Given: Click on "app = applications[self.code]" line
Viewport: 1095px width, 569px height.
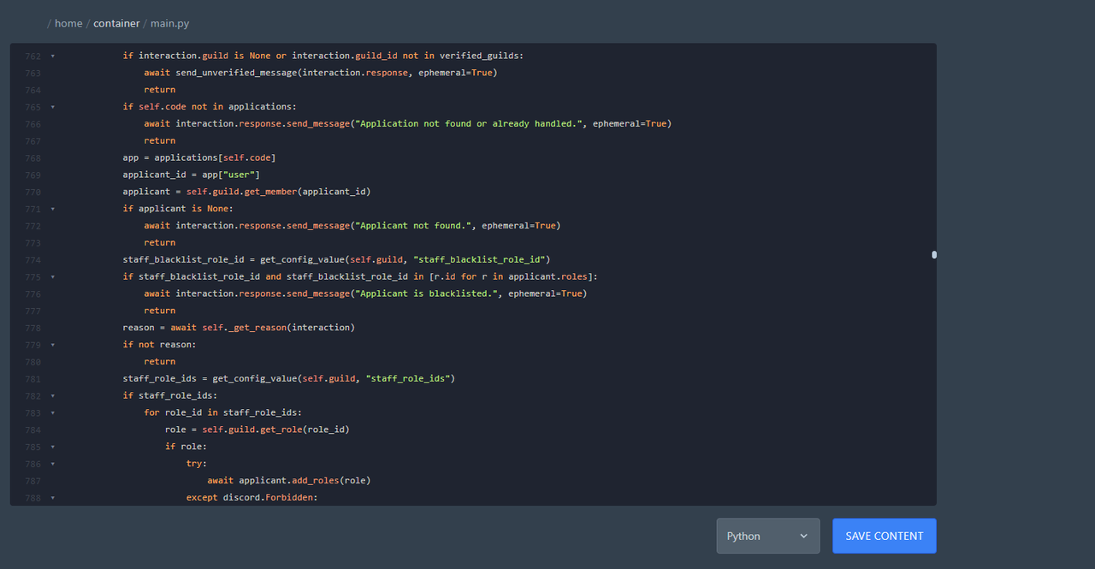Looking at the screenshot, I should [199, 157].
